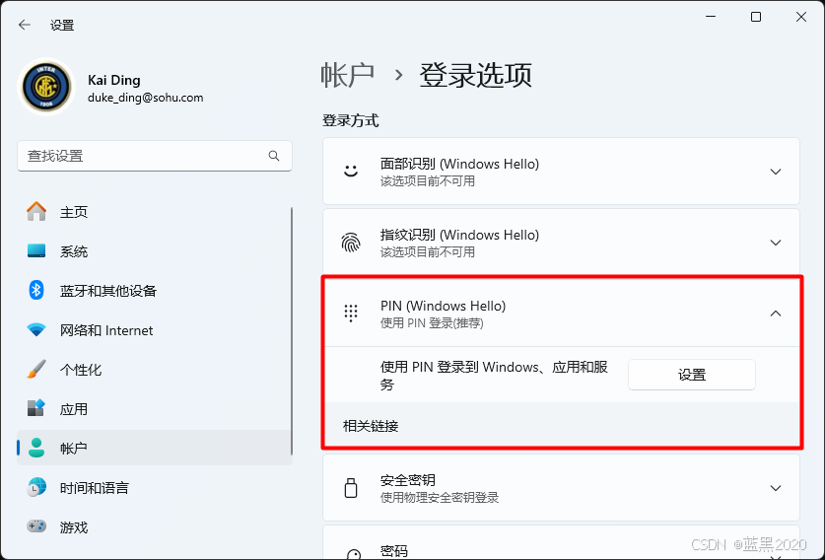Expand the 面部识别 chevron
825x560 pixels.
pyautogui.click(x=775, y=172)
